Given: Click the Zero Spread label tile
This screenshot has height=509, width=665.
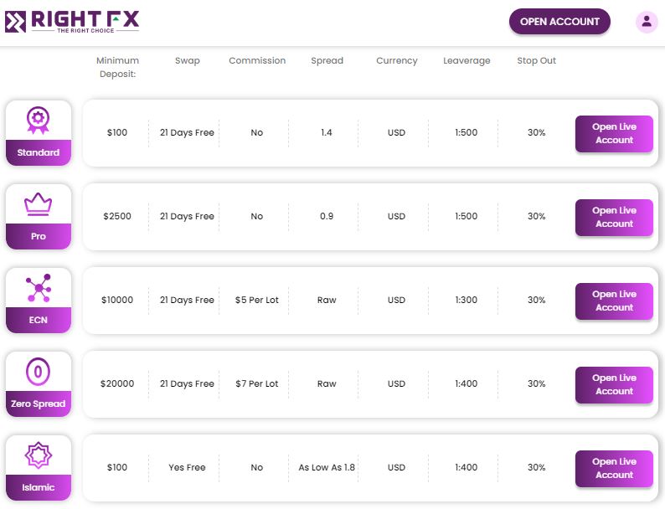Looking at the screenshot, I should pos(39,404).
